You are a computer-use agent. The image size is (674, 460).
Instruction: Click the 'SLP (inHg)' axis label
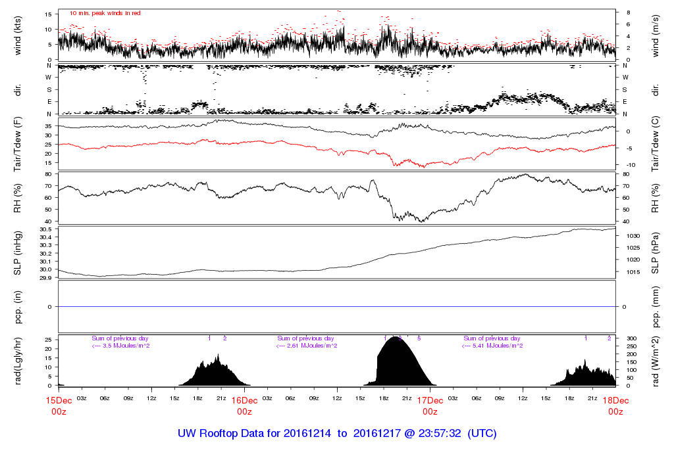18,252
